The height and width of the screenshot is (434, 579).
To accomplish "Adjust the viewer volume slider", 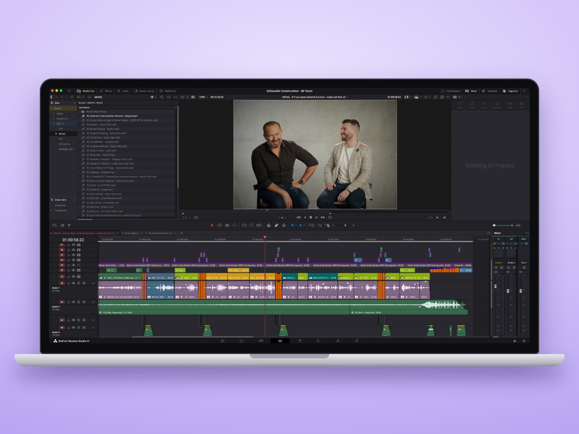I will click(505, 225).
